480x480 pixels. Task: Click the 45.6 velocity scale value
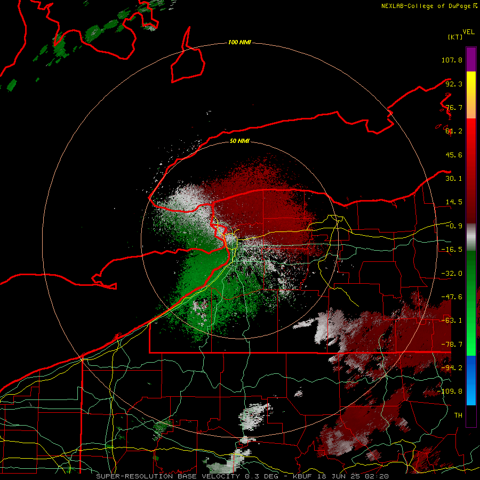point(454,155)
